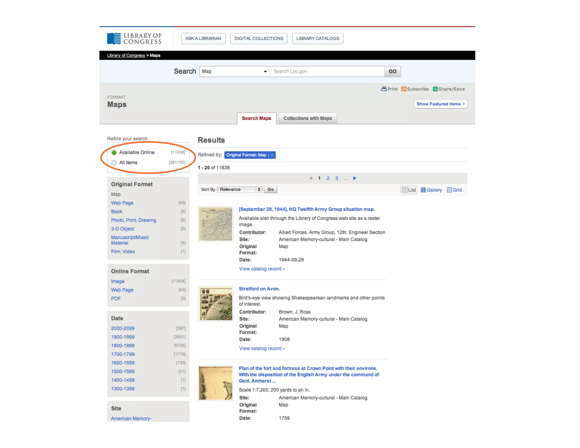Click the Share/Save icon
The width and height of the screenshot is (580, 448).
coord(435,89)
